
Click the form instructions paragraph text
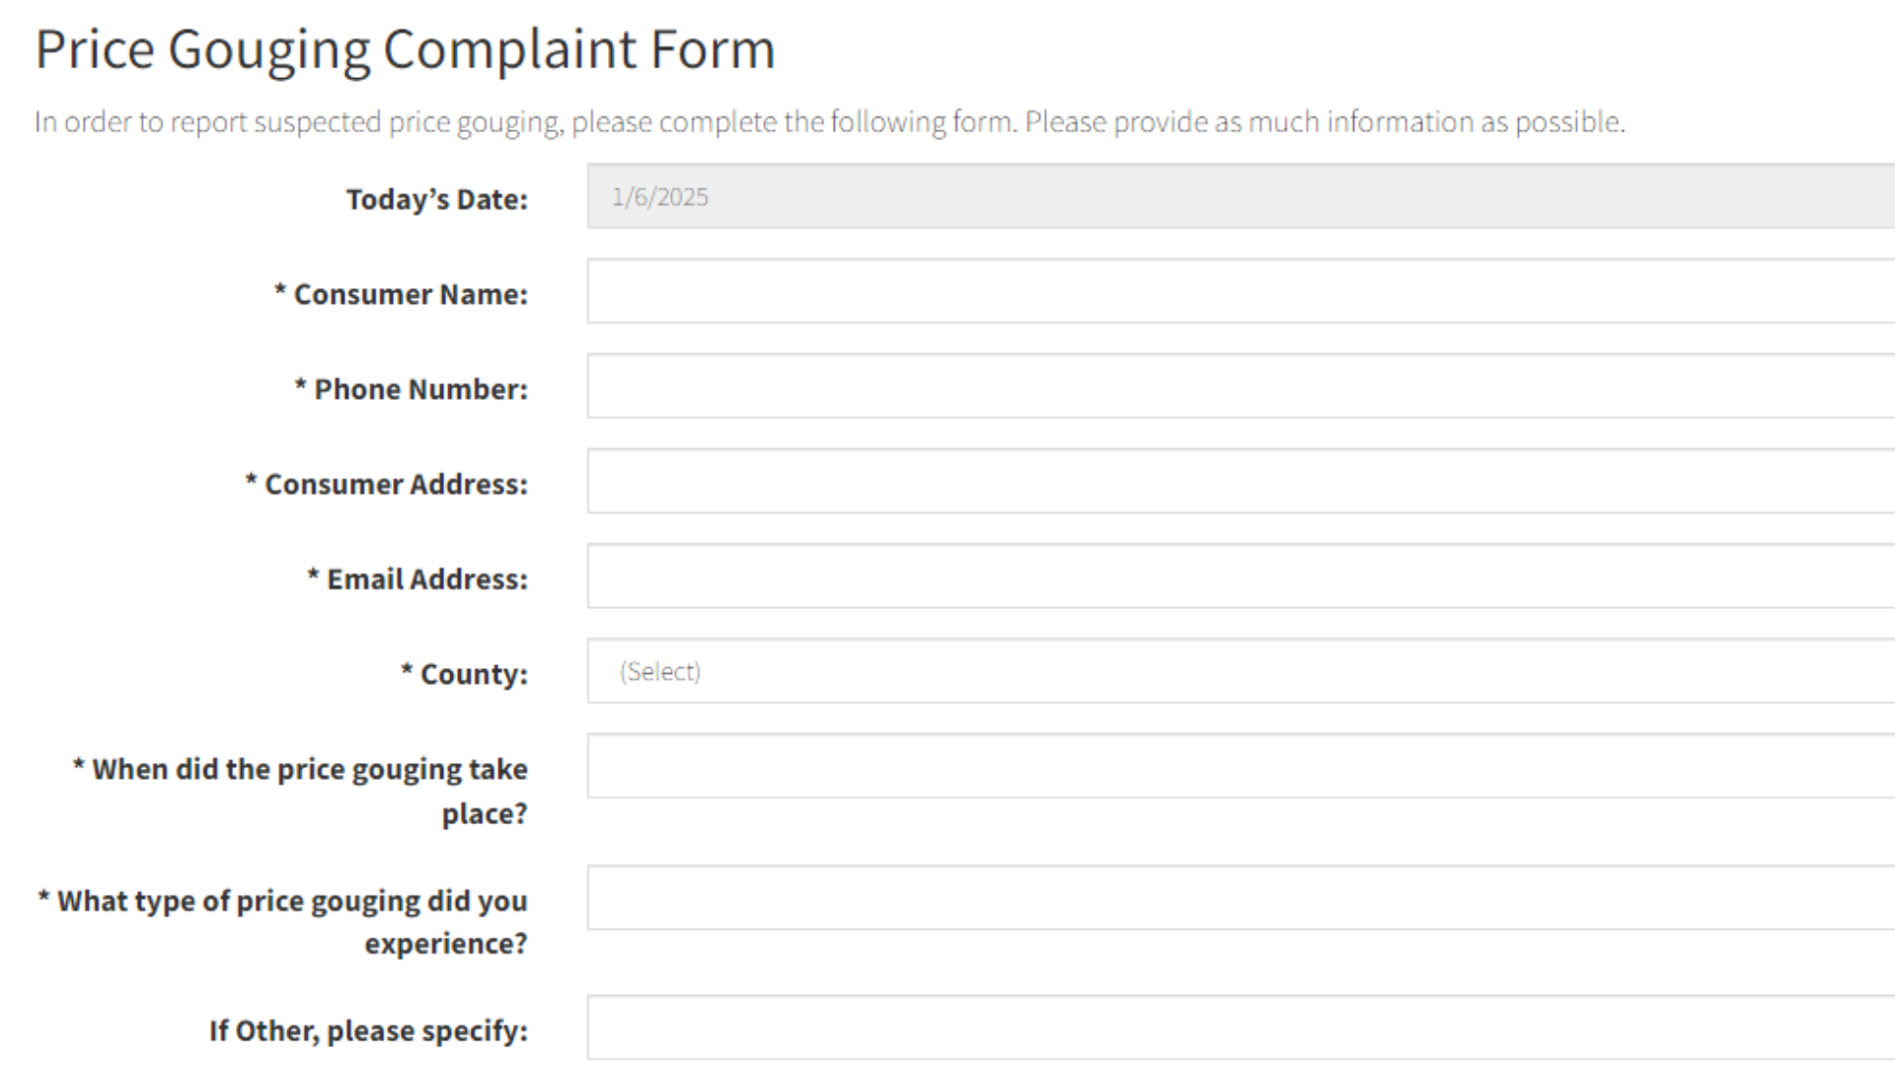tap(829, 121)
